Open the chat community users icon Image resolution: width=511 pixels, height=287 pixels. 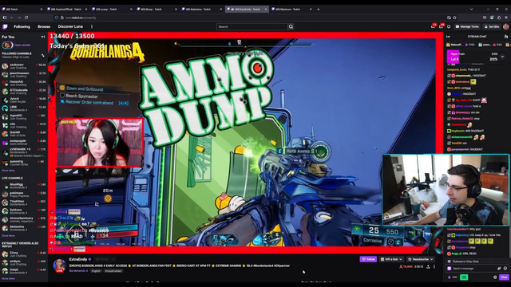tap(505, 37)
